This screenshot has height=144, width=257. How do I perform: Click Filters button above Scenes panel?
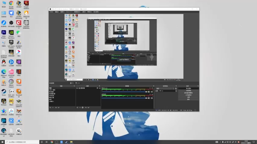(77, 83)
